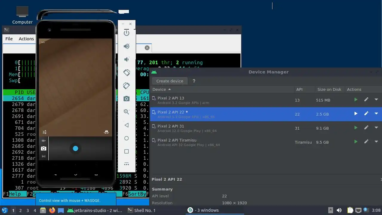
Task: Open actions dropdown for Pixel 2 API Tiramisu
Action: click(x=376, y=142)
